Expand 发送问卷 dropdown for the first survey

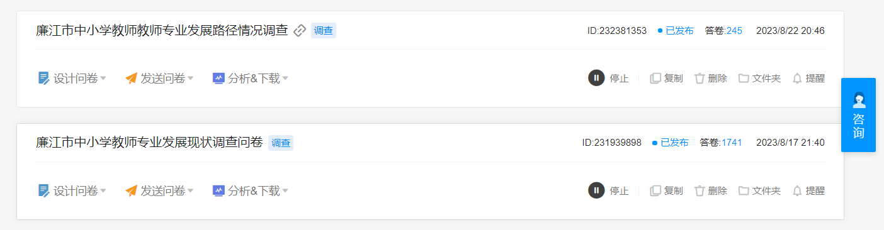point(159,78)
